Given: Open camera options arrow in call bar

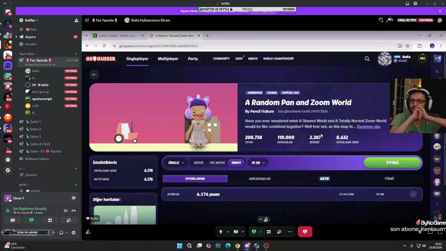Looking at the screenshot, I should 243,231.
